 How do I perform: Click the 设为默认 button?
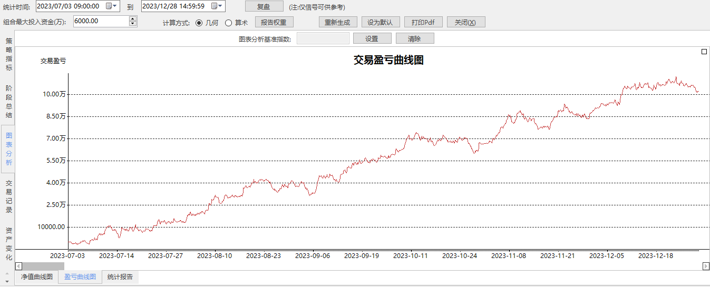click(x=381, y=22)
